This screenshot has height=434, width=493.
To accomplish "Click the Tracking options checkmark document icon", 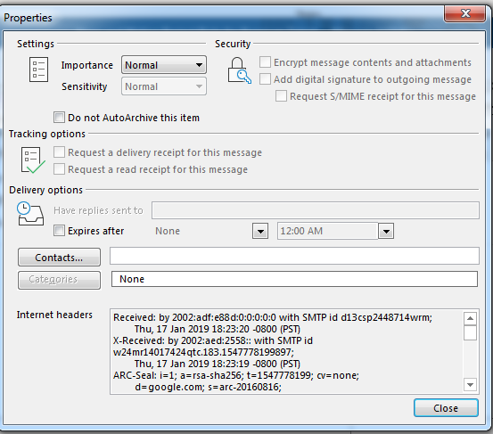I will (x=33, y=160).
